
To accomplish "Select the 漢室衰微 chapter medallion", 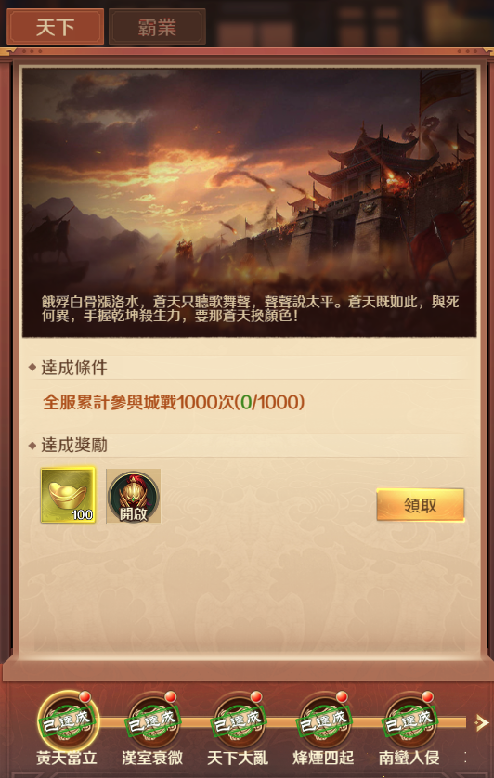I will click(153, 722).
